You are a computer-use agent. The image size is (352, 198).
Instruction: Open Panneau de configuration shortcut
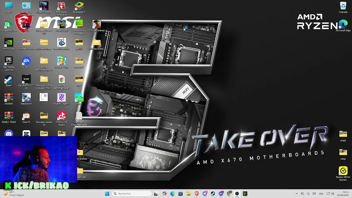(x=26, y=9)
